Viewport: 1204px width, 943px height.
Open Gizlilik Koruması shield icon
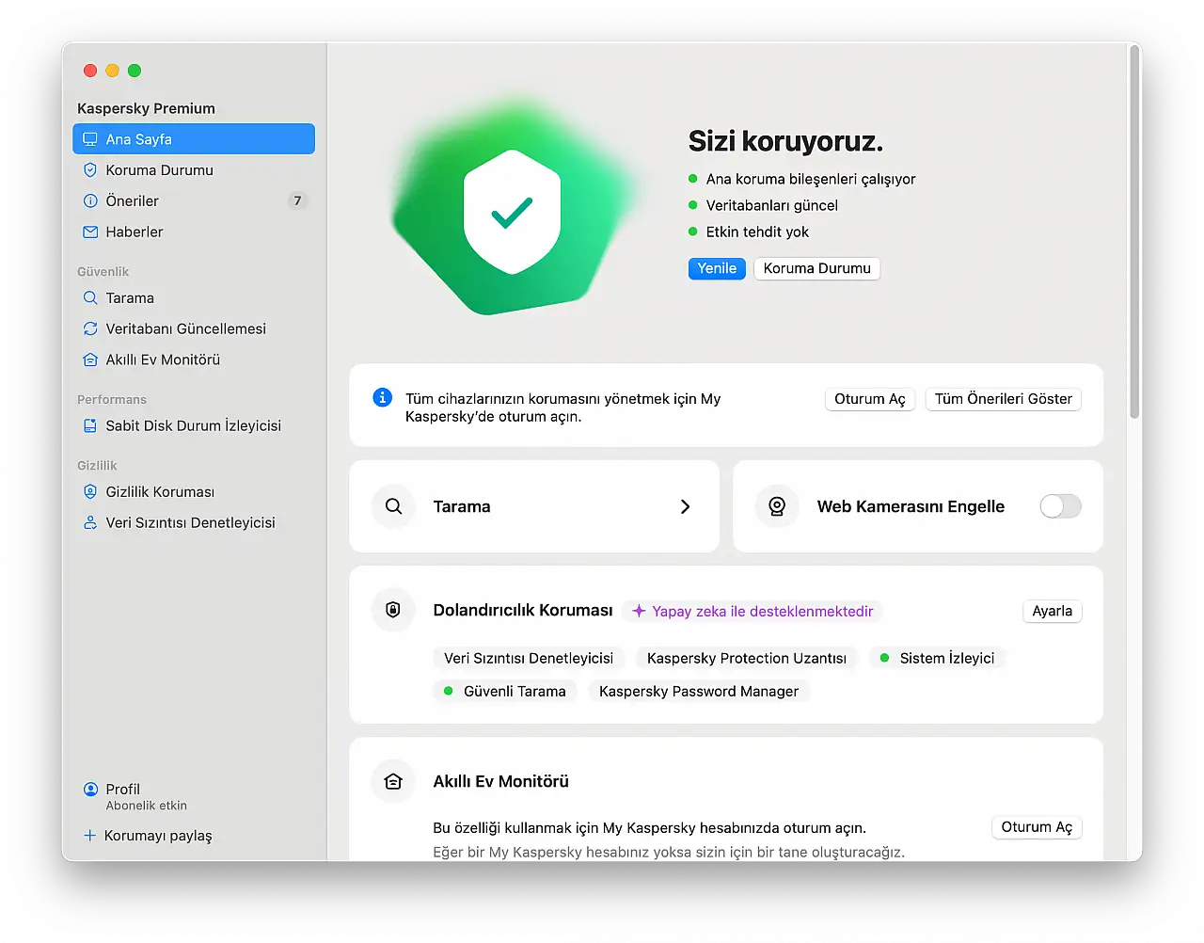[90, 492]
